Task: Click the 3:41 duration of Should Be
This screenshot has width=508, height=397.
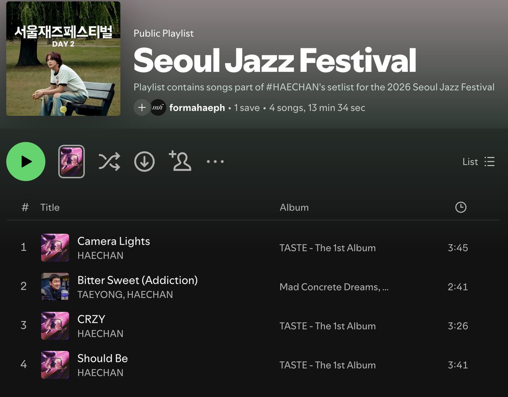Action: [458, 365]
